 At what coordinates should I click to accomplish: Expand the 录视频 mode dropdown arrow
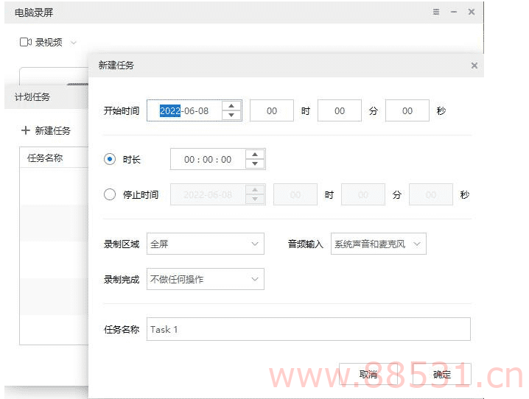[73, 43]
